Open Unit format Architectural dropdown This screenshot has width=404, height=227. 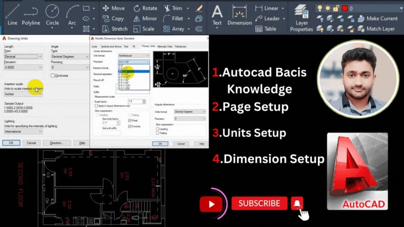click(x=134, y=55)
